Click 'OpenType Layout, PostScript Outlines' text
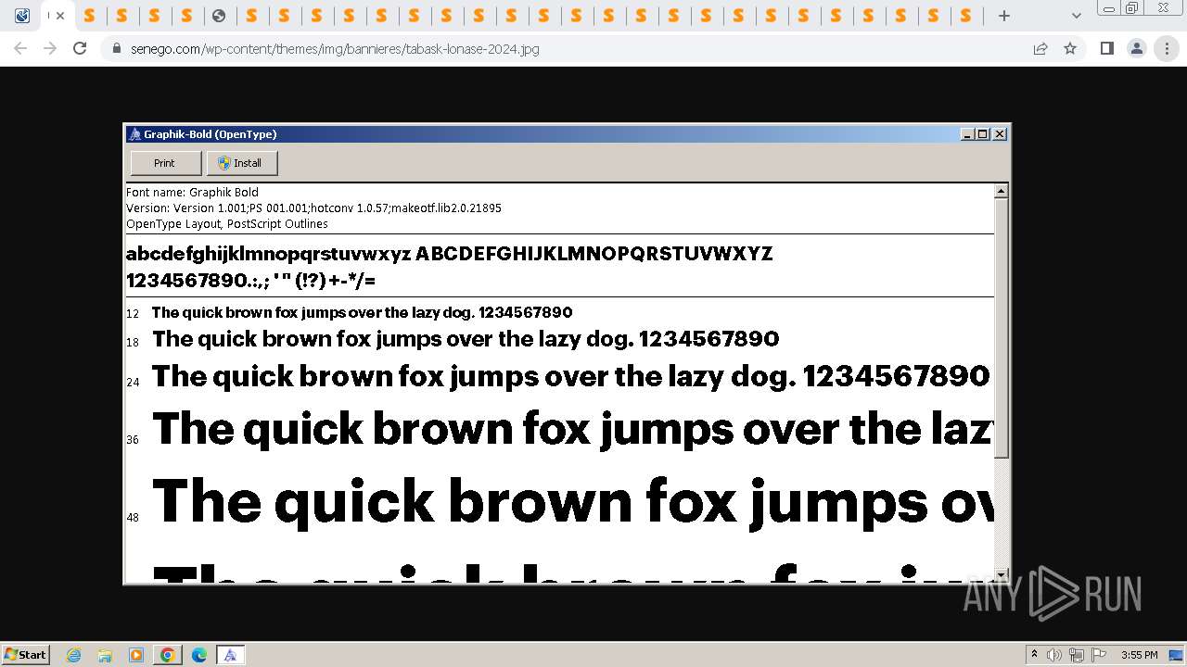This screenshot has width=1187, height=667. [227, 224]
